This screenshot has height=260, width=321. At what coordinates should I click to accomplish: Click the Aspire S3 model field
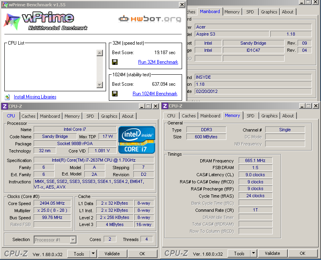232,34
